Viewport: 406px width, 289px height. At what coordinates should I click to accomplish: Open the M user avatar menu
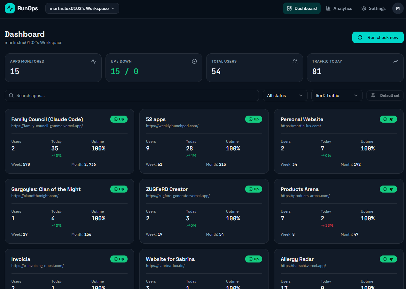click(398, 8)
